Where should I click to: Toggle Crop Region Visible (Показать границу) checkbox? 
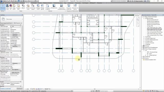(11, 60)
